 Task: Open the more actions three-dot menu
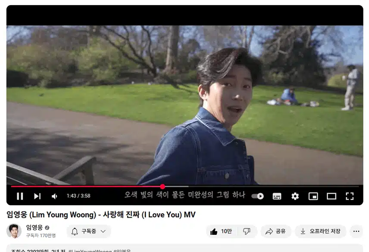click(x=356, y=231)
